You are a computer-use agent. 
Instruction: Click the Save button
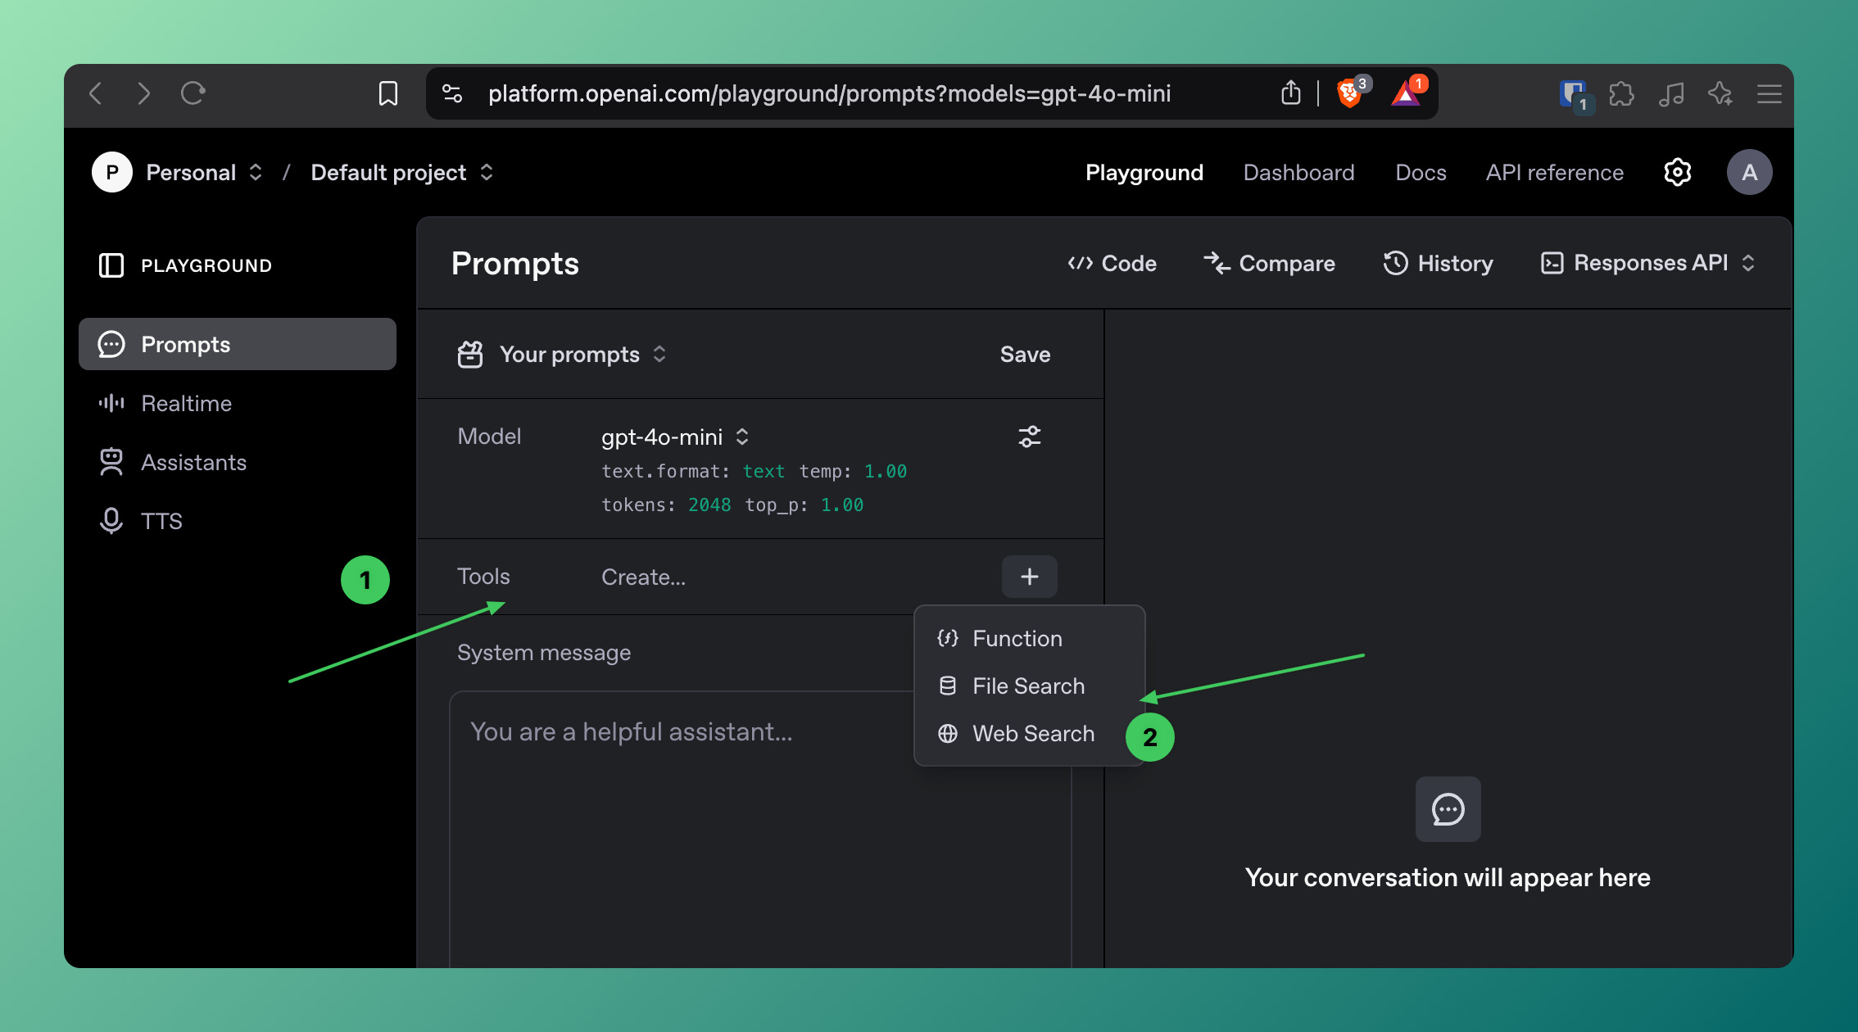(x=1024, y=354)
